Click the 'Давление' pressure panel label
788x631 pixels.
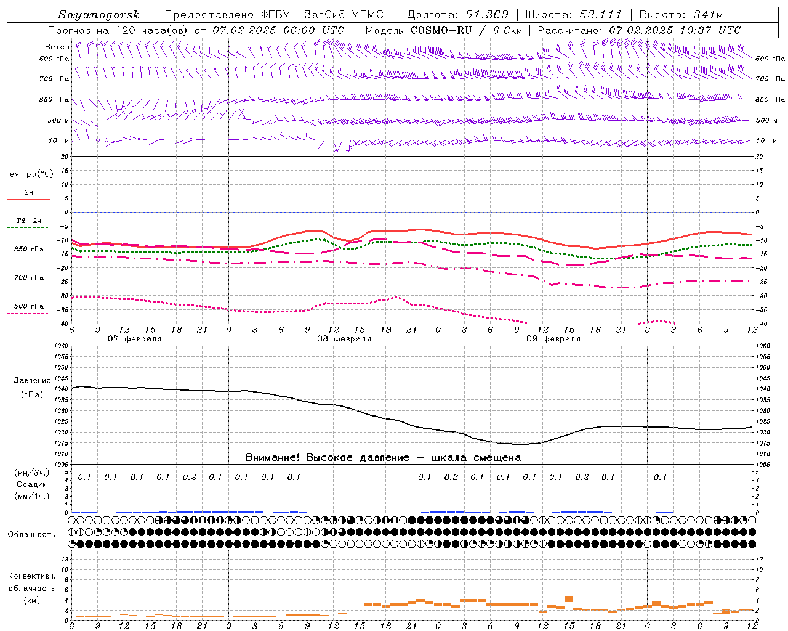click(31, 381)
